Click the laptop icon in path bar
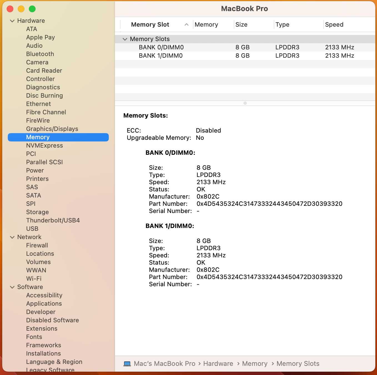The height and width of the screenshot is (375, 377). (127, 364)
